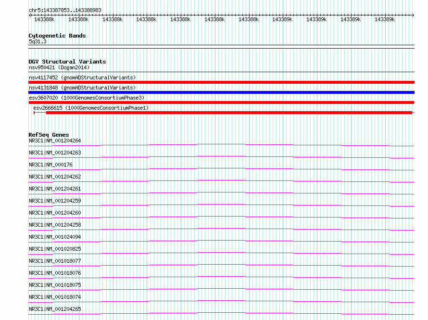The width and height of the screenshot is (428, 320).
Task: Click the red nsv4117452 variant bar
Action: tap(221, 82)
